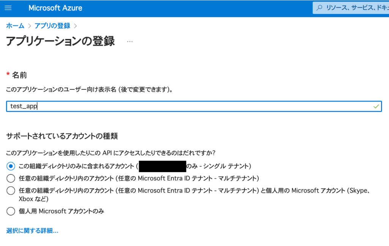Open the 選択に関する詳細 link
The image size is (389, 246).
tap(32, 230)
